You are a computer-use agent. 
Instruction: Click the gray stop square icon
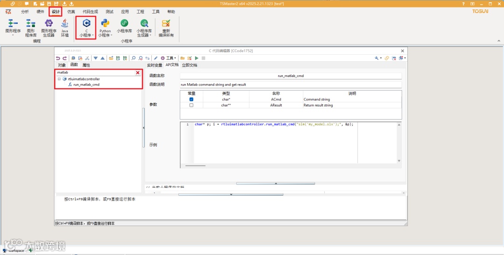click(x=203, y=58)
